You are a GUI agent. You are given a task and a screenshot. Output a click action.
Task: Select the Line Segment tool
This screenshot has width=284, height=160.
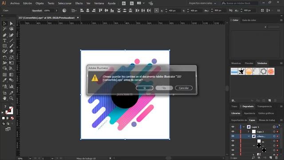(x=11, y=40)
